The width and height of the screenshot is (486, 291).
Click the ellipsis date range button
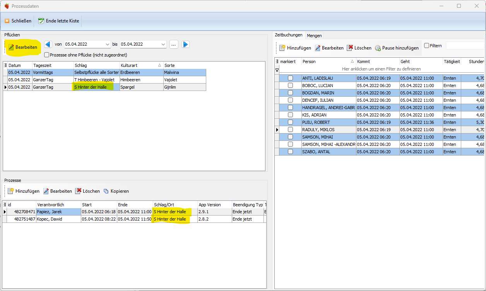pos(174,45)
